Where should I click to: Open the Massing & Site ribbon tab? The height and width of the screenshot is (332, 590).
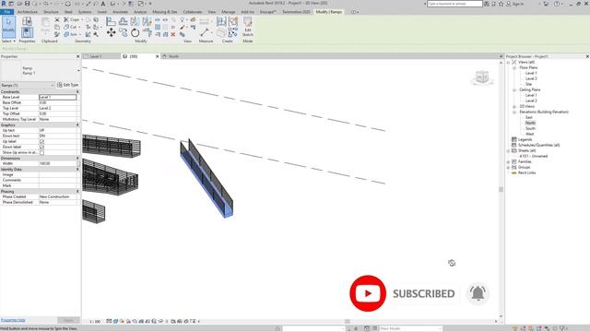tap(164, 12)
